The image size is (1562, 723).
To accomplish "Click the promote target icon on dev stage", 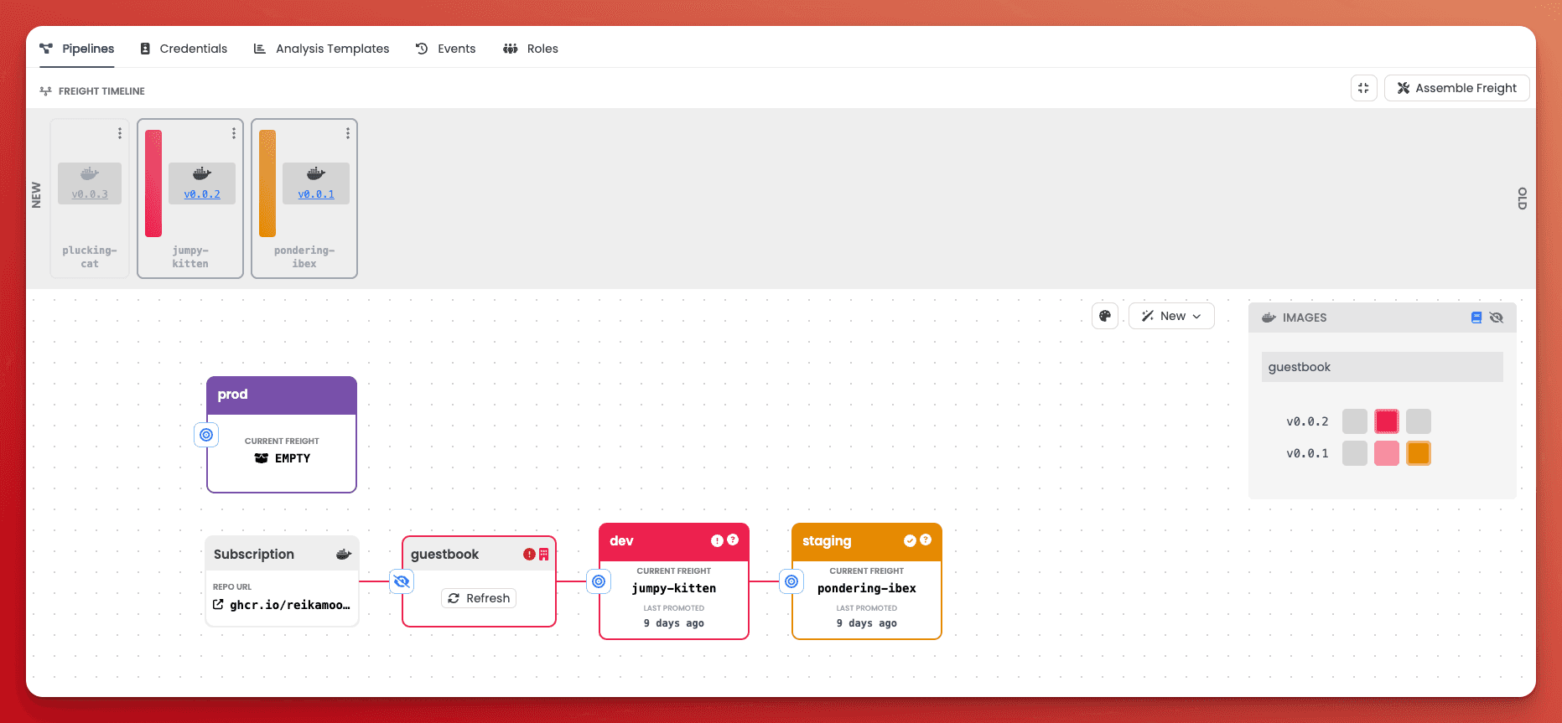I will click(599, 581).
